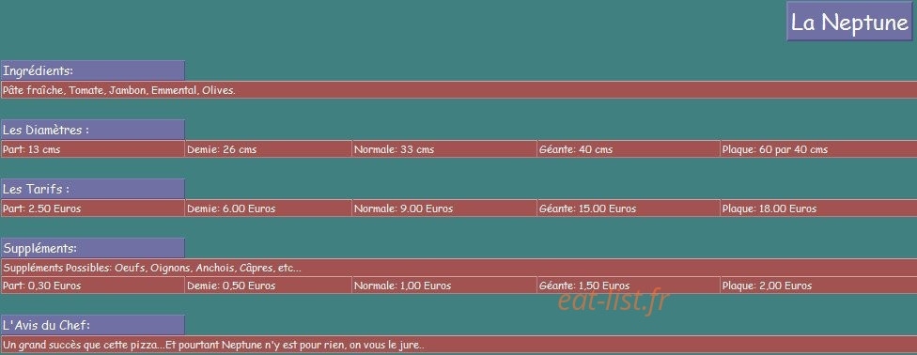The height and width of the screenshot is (355, 917).
Task: Click the Géante: 15.00 Euros cell
Action: [x=629, y=208]
